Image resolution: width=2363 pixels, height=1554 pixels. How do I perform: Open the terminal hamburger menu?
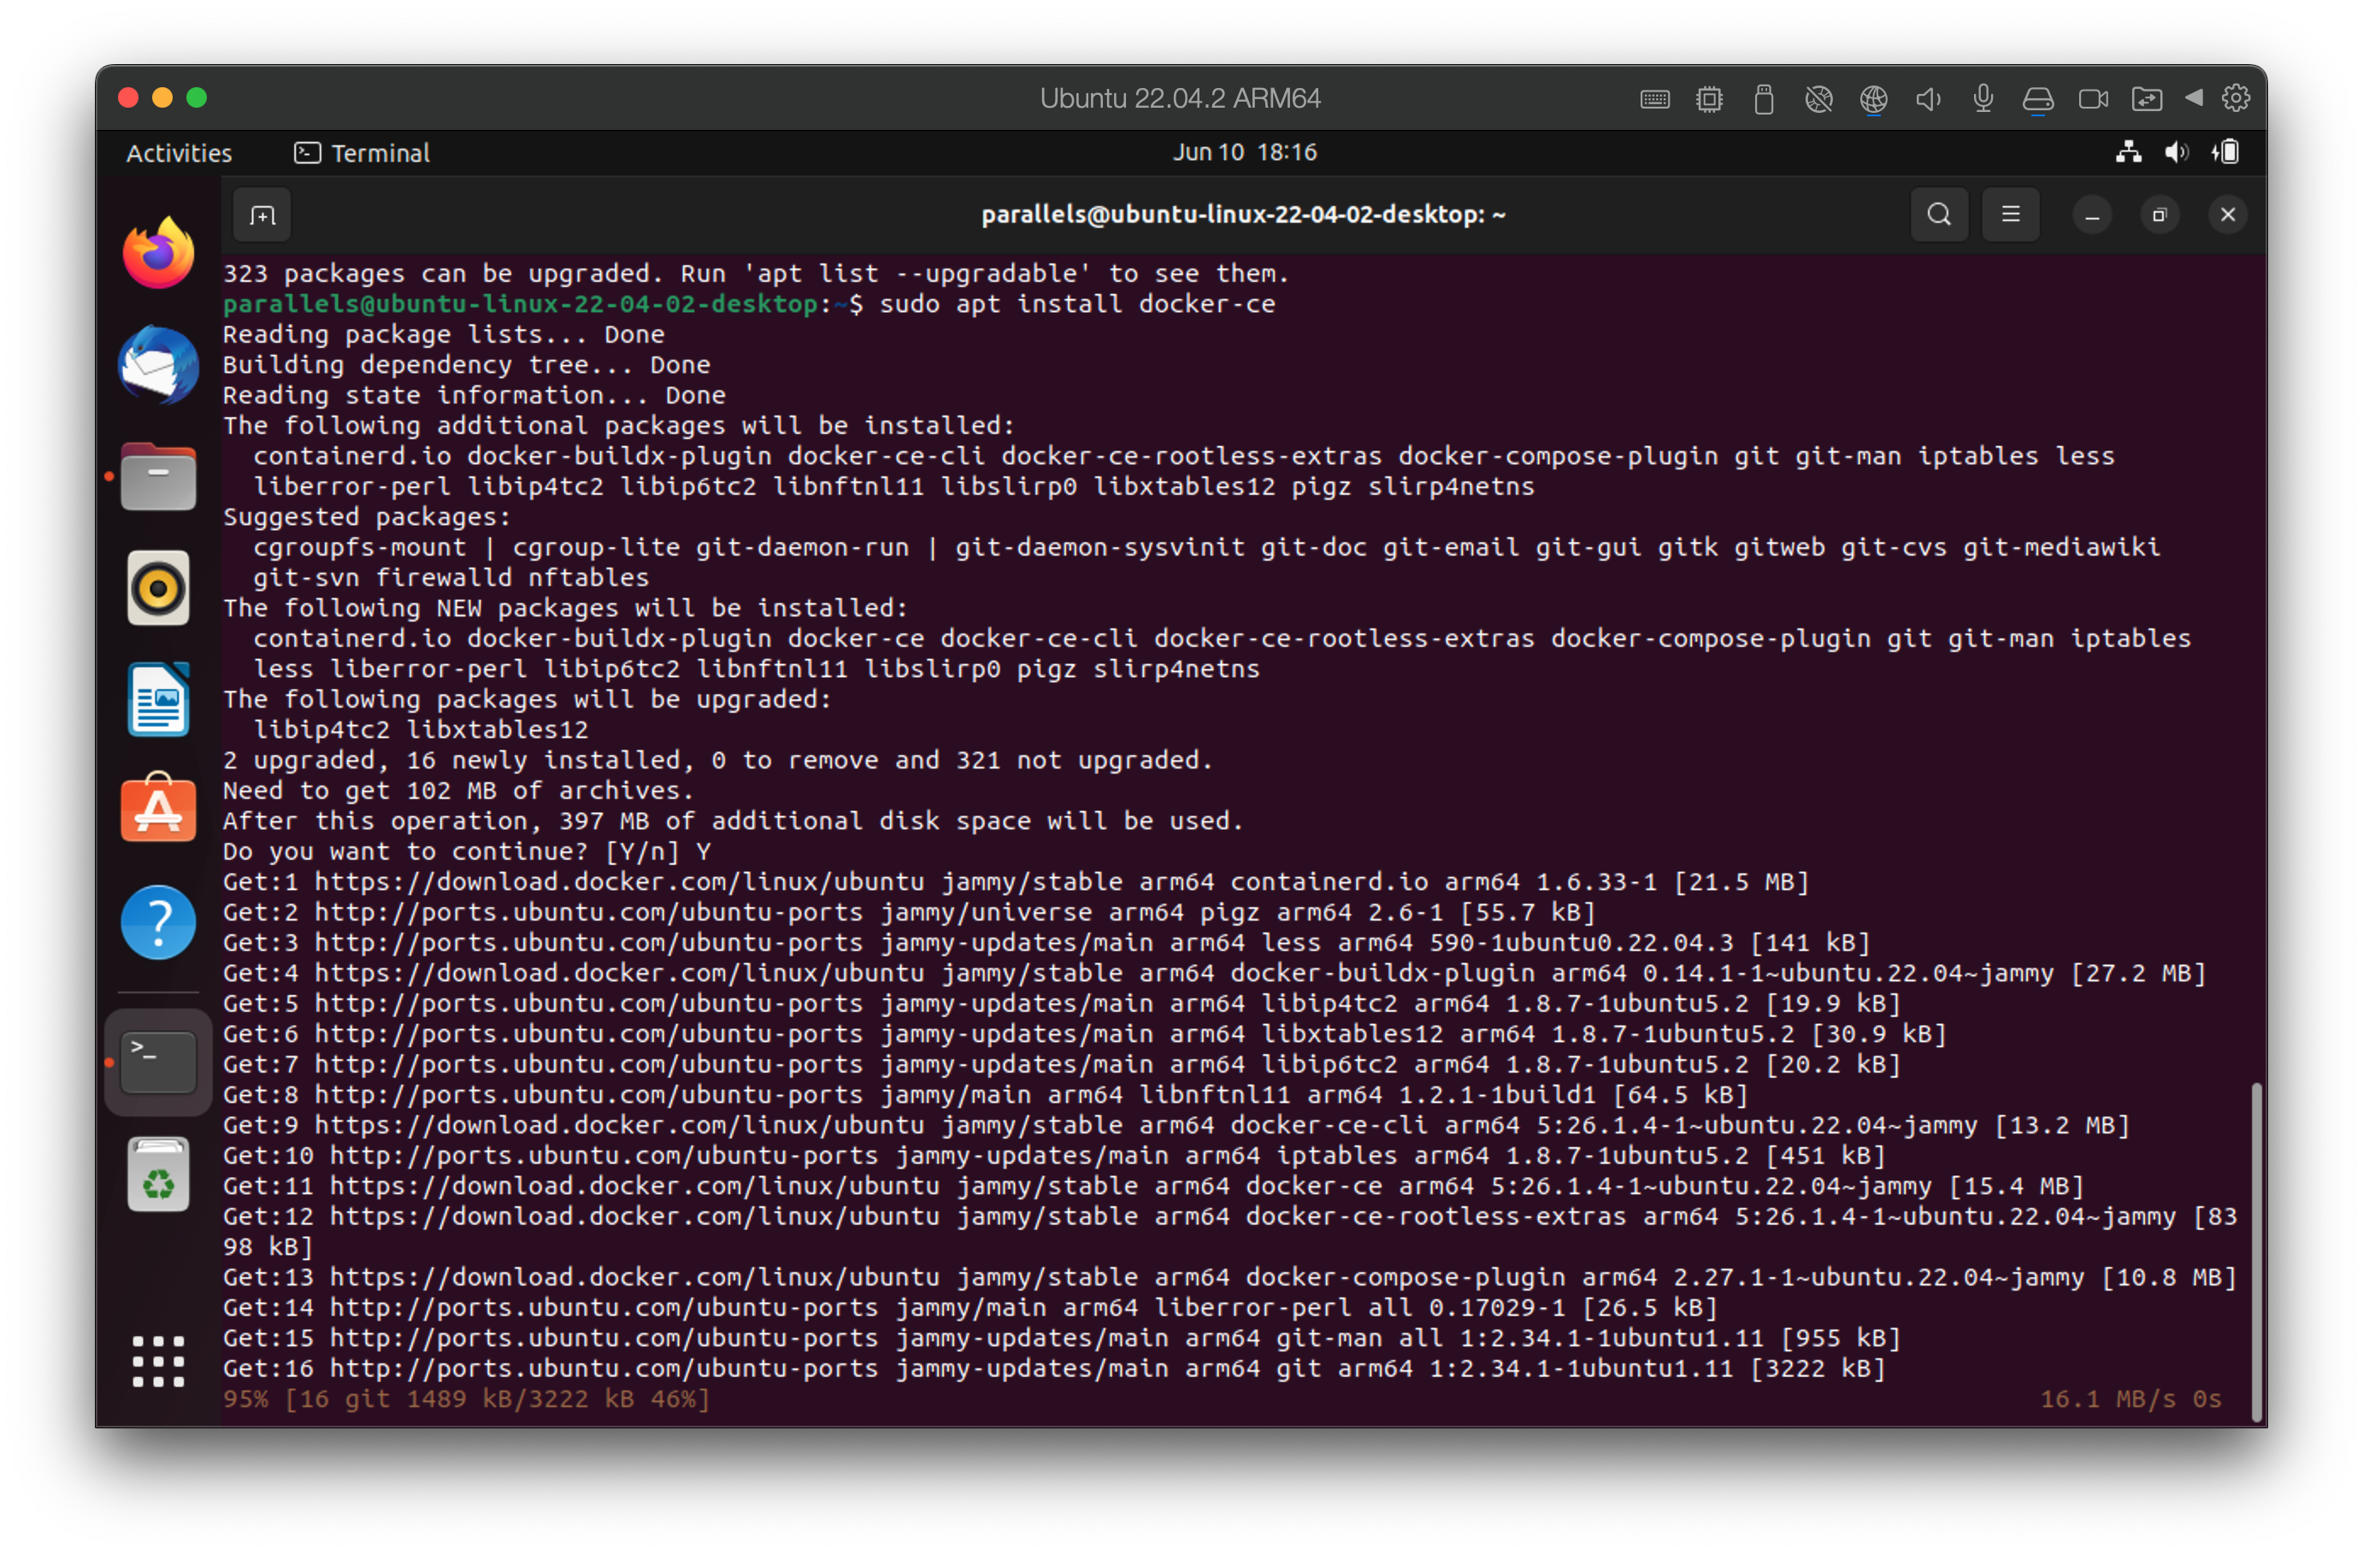click(2011, 215)
